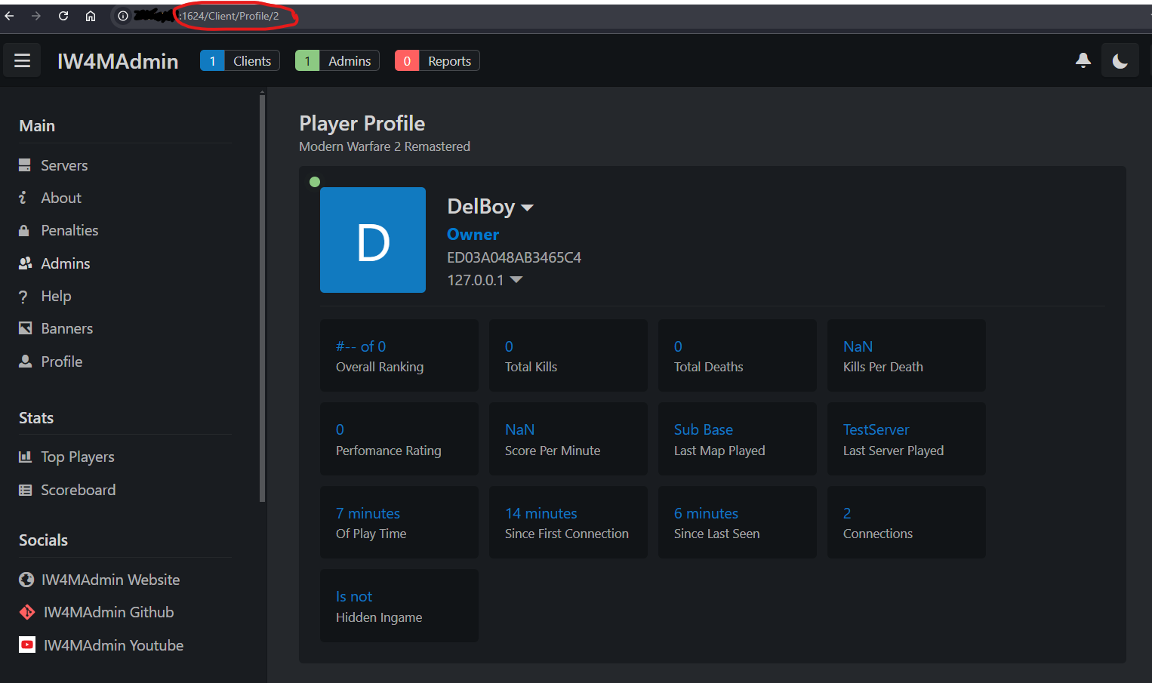The width and height of the screenshot is (1152, 683).
Task: Click the IW4MAdmin Youtube icon
Action: click(27, 645)
